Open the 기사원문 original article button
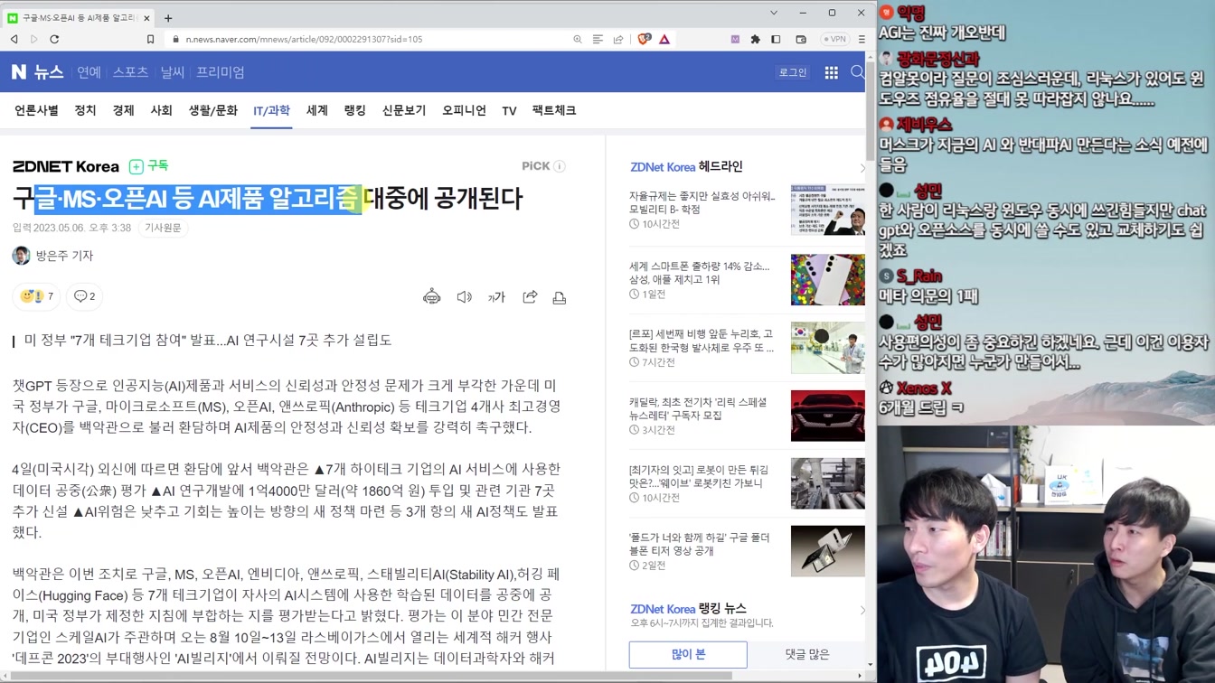 pos(163,228)
